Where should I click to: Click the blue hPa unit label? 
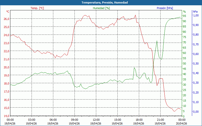195,12
